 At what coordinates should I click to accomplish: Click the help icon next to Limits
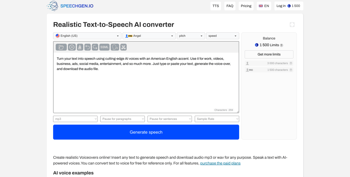click(281, 45)
